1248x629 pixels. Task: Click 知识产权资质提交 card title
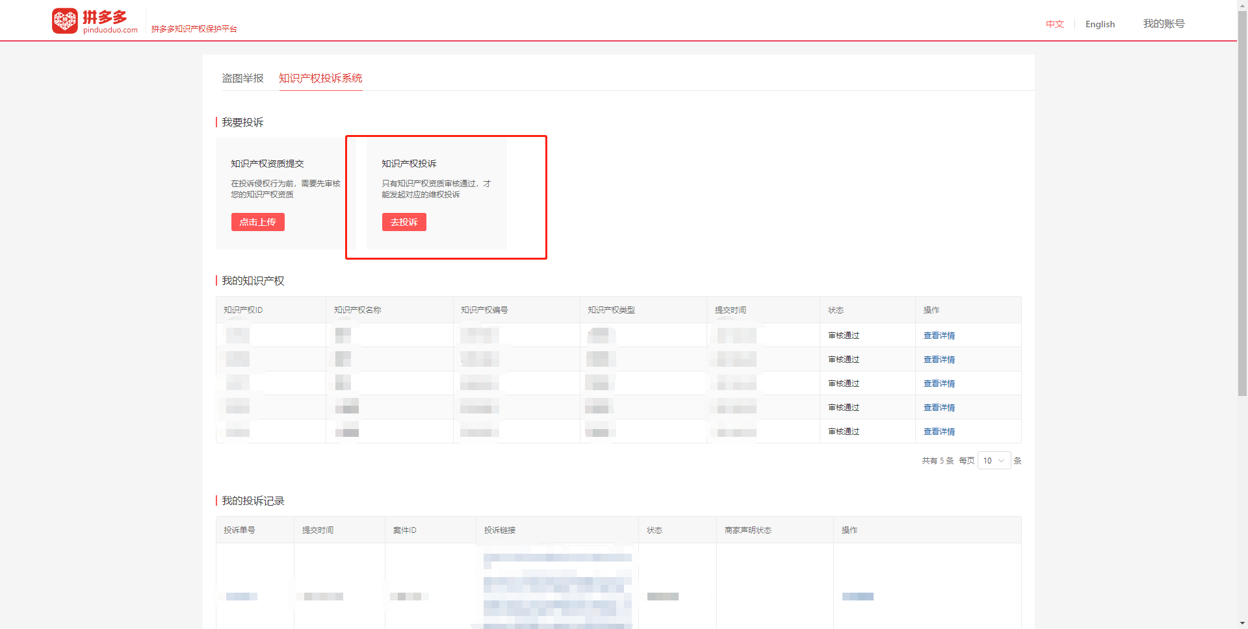(267, 164)
